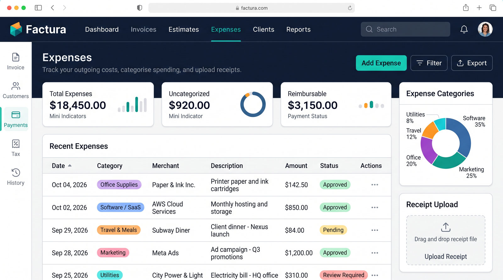Open the Tax sidebar section
503x280 pixels.
click(16, 148)
